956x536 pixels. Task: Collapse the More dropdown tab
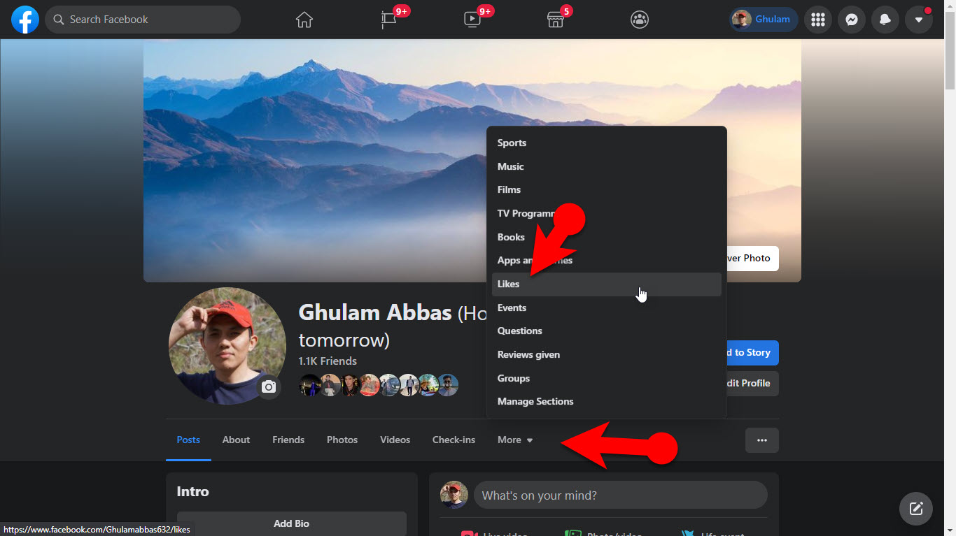pos(515,440)
